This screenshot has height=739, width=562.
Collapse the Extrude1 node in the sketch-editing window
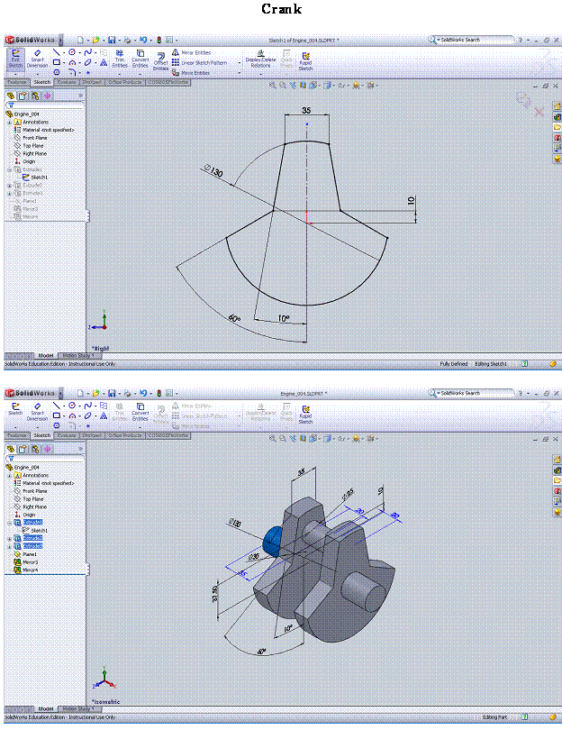tap(9, 169)
